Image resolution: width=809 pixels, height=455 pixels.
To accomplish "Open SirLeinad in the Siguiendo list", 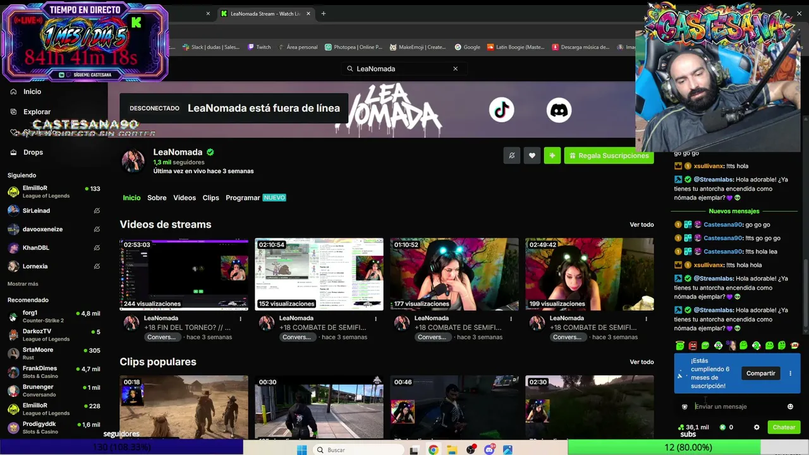I will point(54,210).
